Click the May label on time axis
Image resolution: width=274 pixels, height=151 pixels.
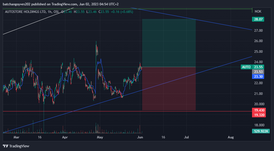click(100, 137)
